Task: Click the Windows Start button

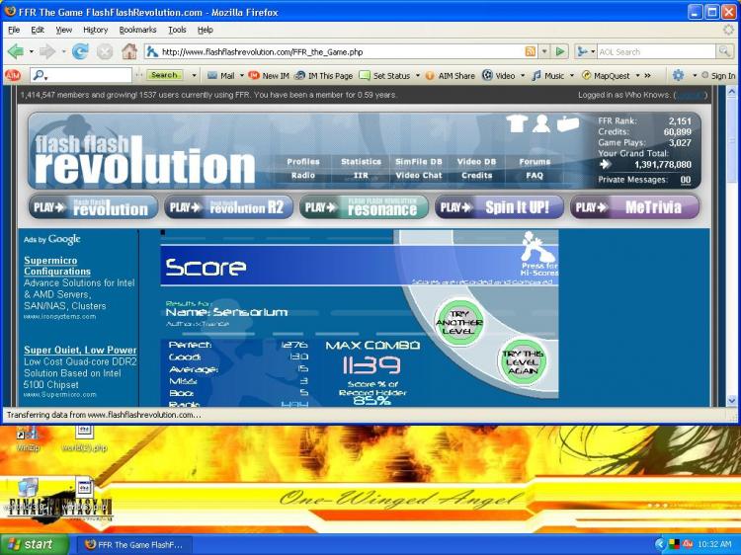Action: pyautogui.click(x=35, y=544)
